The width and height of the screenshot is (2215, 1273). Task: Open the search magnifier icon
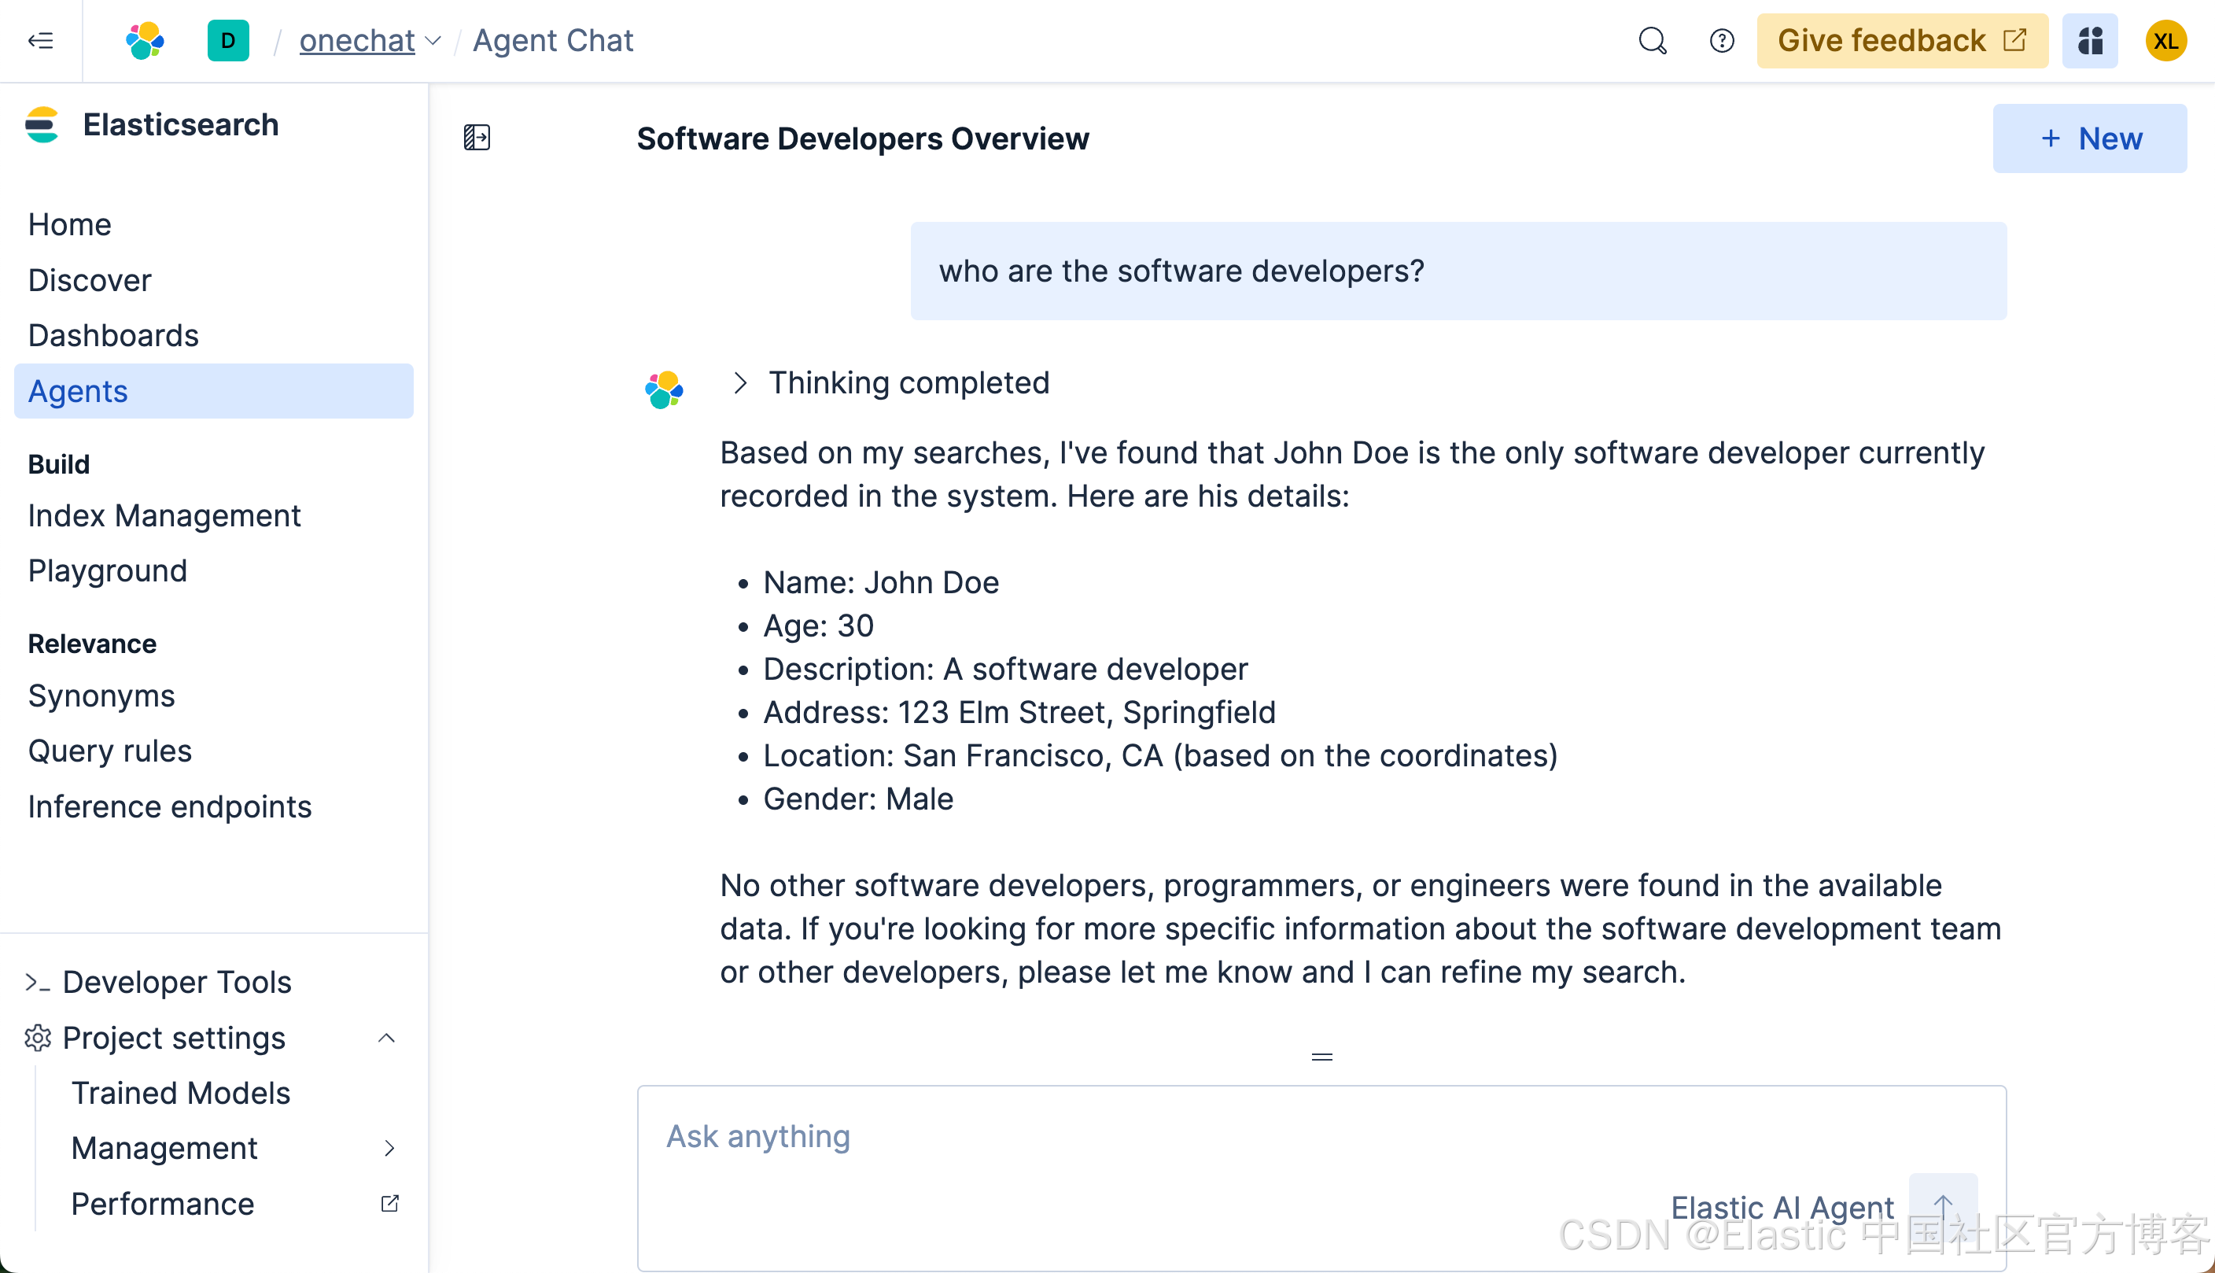pyautogui.click(x=1652, y=40)
